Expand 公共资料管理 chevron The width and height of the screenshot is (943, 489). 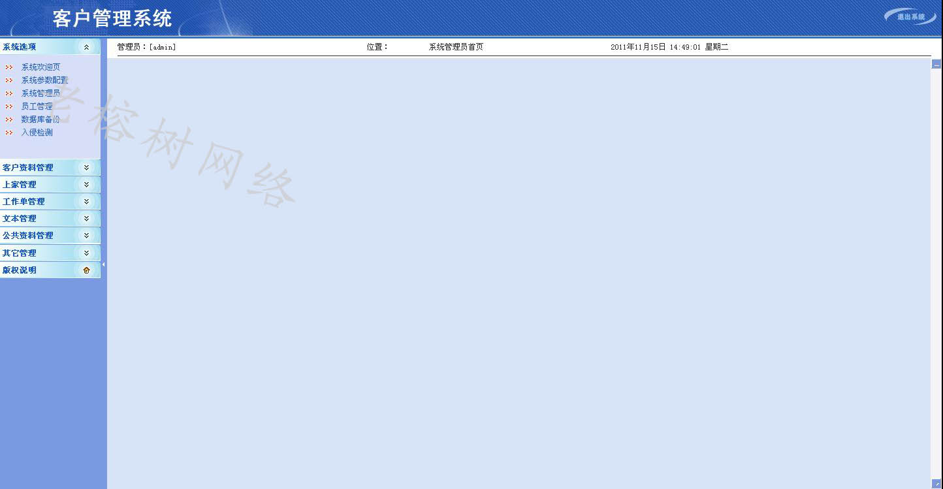point(86,236)
